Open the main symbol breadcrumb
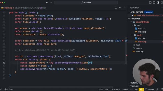This screenshot has height=91, width=163. (x=43, y=8)
